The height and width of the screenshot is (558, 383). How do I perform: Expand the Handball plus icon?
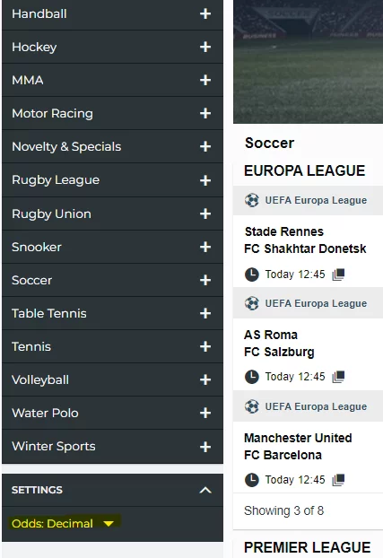(205, 13)
